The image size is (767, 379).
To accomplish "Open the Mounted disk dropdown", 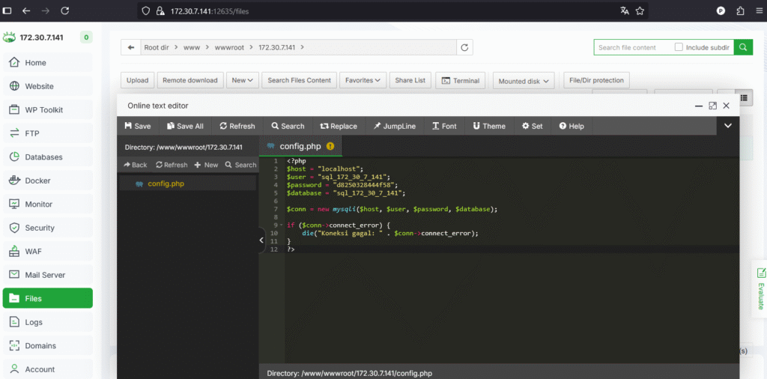I will pos(524,81).
